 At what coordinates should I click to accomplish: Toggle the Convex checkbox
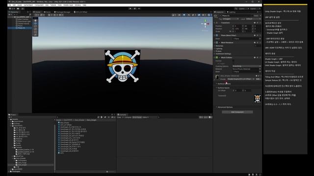pos(234,61)
